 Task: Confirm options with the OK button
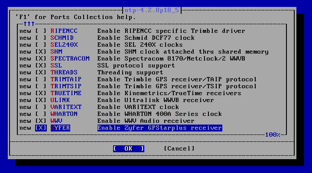(x=129, y=149)
